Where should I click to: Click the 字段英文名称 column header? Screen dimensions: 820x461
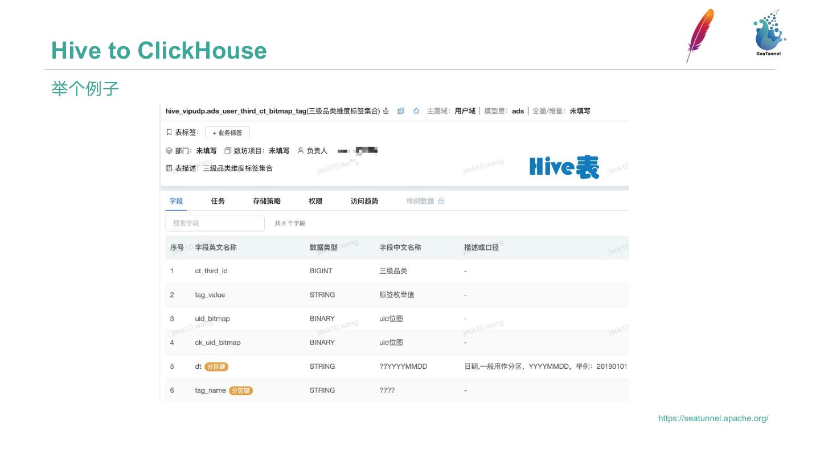216,248
